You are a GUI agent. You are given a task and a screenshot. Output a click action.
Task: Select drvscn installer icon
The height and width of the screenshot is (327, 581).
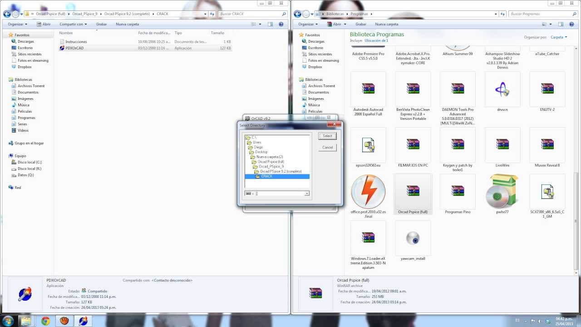[502, 92]
